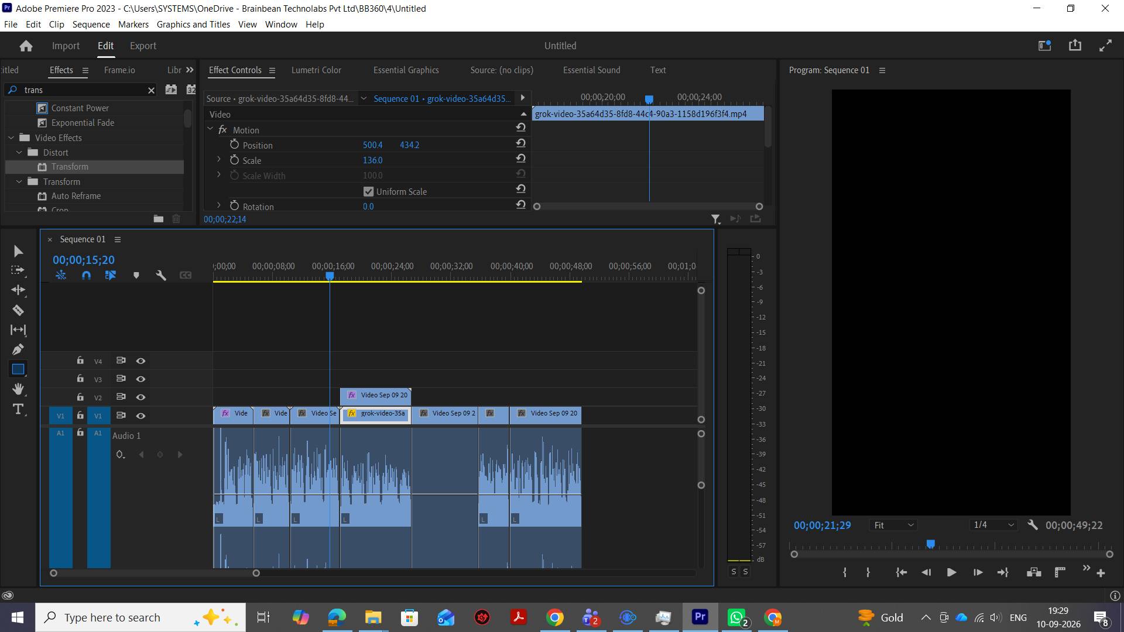Reset the Position parameter
1124x632 pixels.
click(x=520, y=143)
